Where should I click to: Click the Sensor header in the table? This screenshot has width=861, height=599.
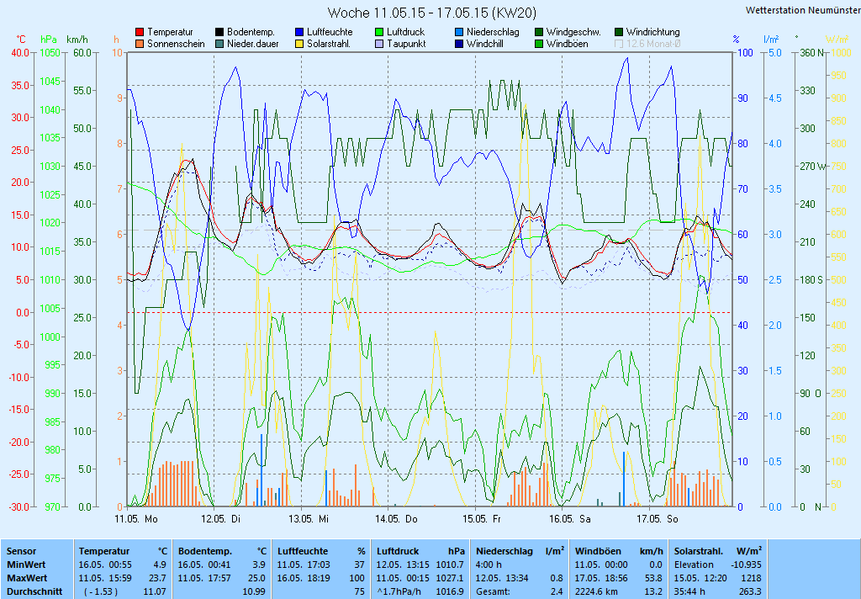[x=21, y=551]
